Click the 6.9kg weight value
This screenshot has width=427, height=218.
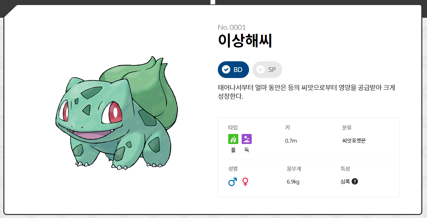293,182
